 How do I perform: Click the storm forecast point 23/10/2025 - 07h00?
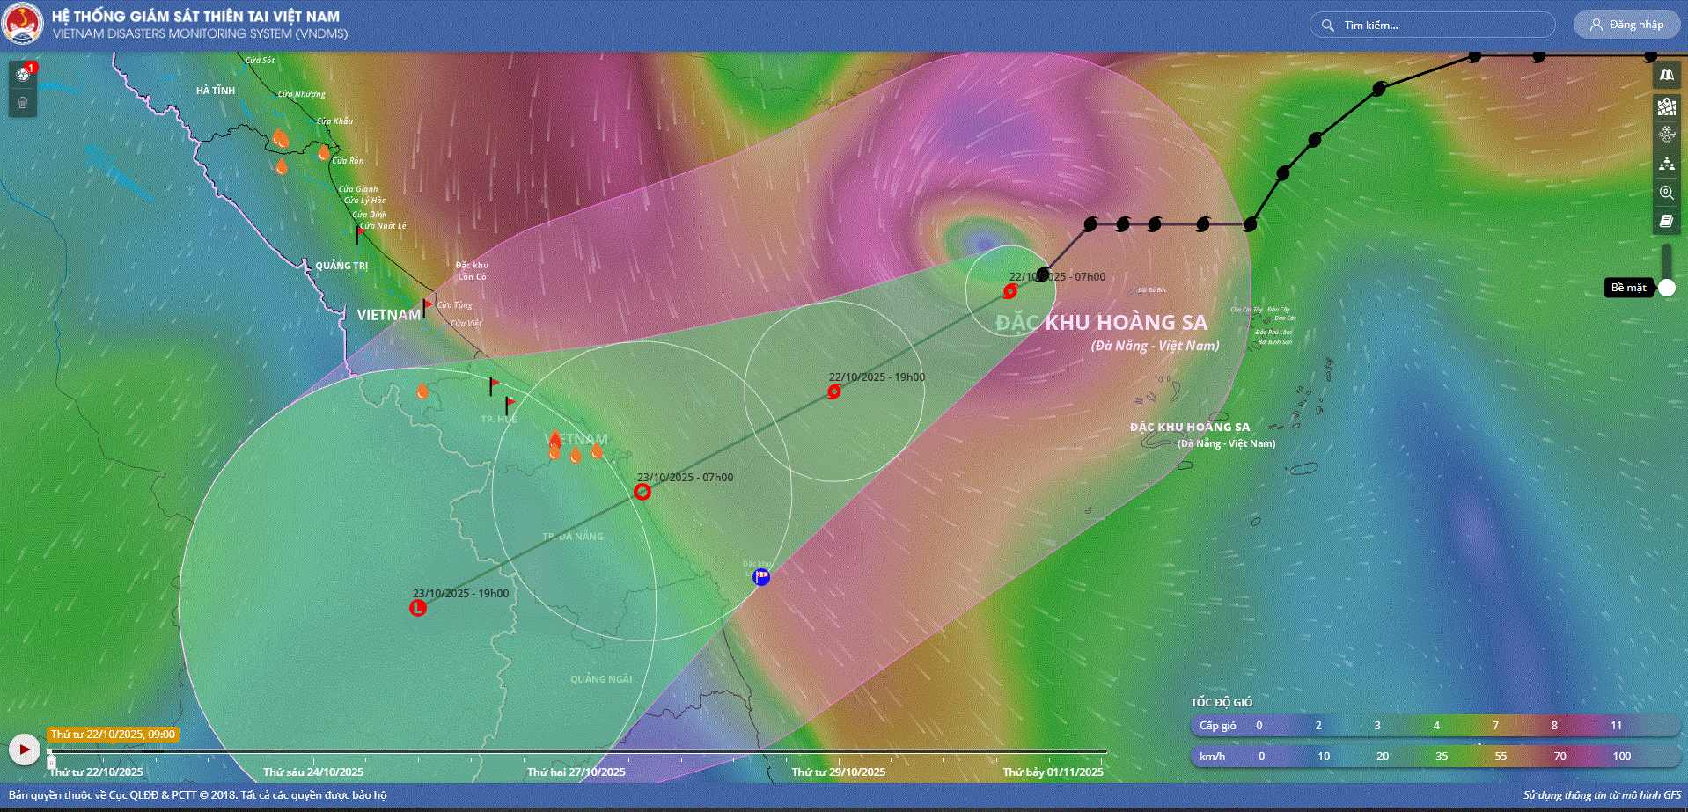coord(642,492)
